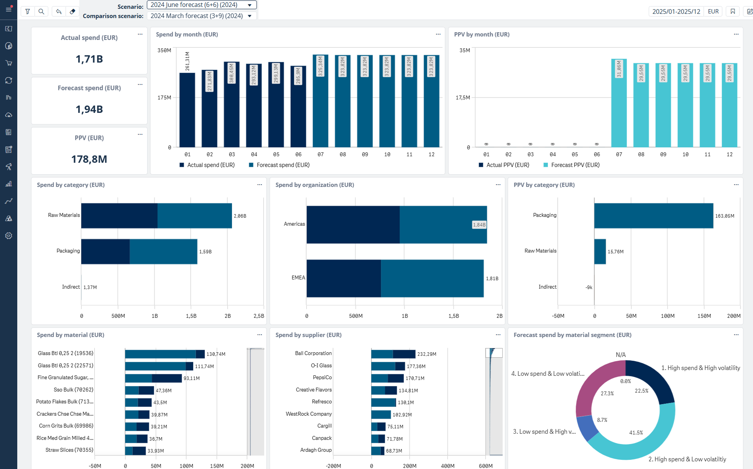The width and height of the screenshot is (753, 469).
Task: Open the settings gear in sidebar
Action: pos(8,236)
